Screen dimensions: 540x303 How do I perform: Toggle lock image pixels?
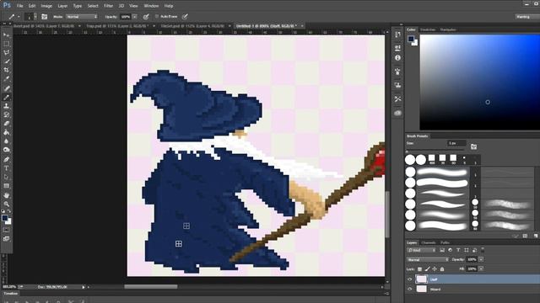[x=427, y=269]
